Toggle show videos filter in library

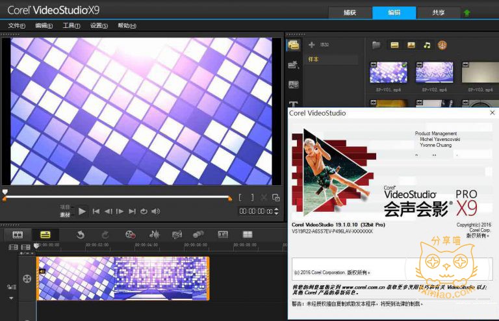(394, 45)
